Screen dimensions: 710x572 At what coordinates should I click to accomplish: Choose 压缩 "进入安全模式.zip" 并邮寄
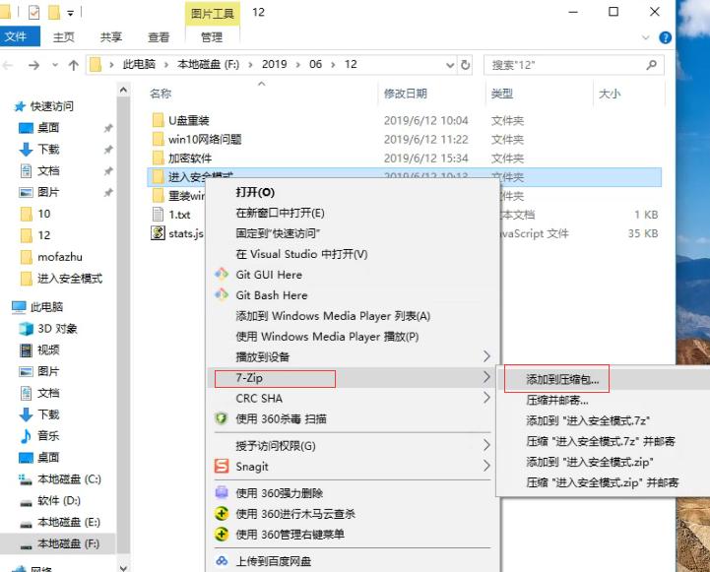(x=603, y=482)
